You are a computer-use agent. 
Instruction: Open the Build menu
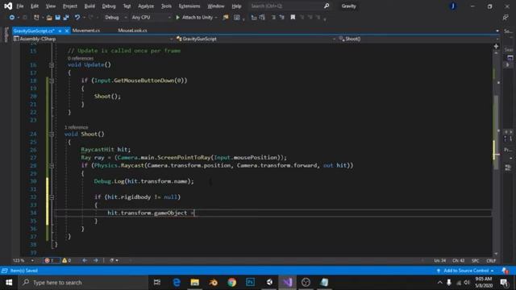click(89, 6)
